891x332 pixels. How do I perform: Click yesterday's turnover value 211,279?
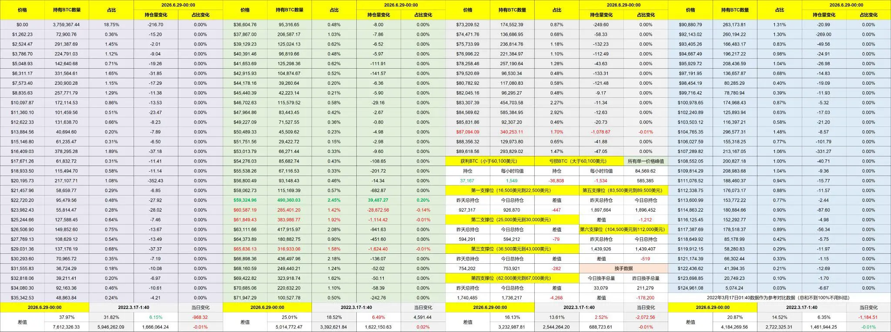click(x=646, y=288)
